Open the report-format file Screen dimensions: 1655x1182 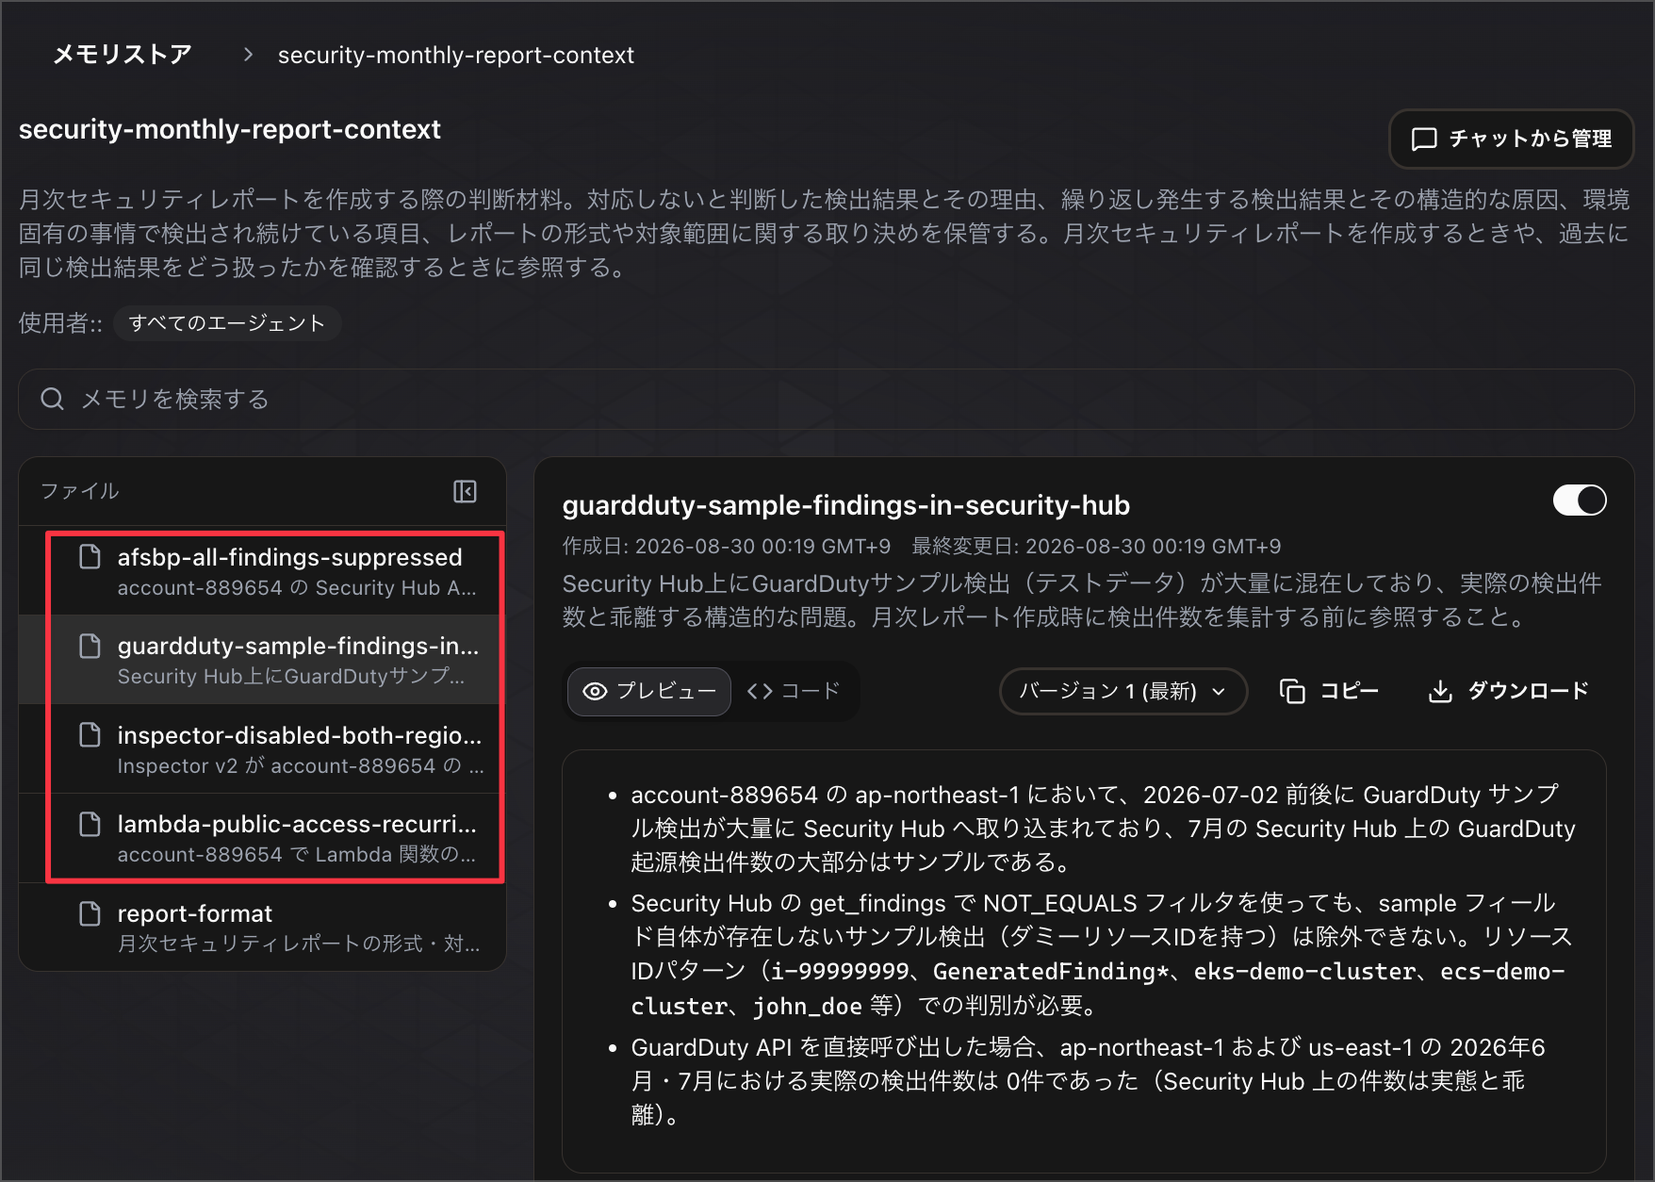click(x=262, y=928)
